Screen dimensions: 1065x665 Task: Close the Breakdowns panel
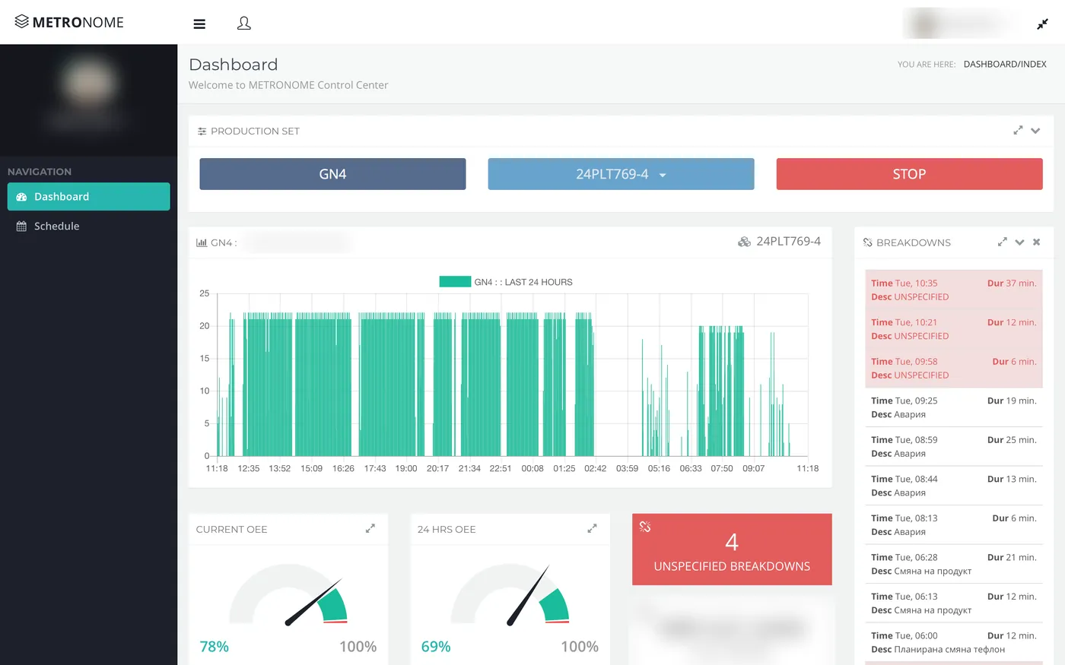click(1036, 242)
